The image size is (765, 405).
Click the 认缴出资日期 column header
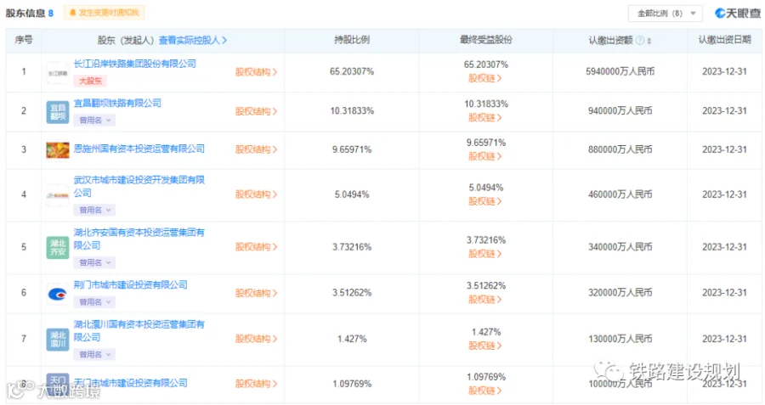click(x=724, y=40)
